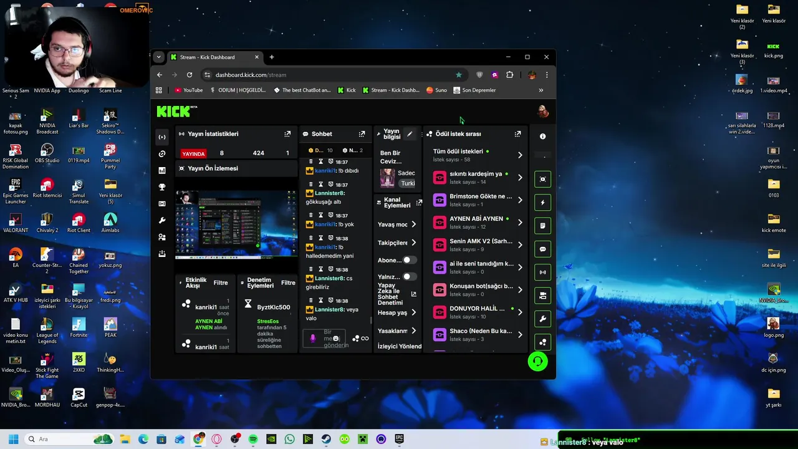Click the chain link icon in left sidebar
This screenshot has height=449, width=798.
[162, 153]
